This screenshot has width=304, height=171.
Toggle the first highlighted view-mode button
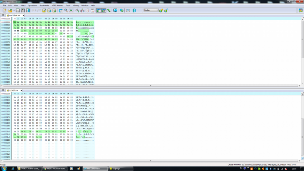click(x=99, y=10)
